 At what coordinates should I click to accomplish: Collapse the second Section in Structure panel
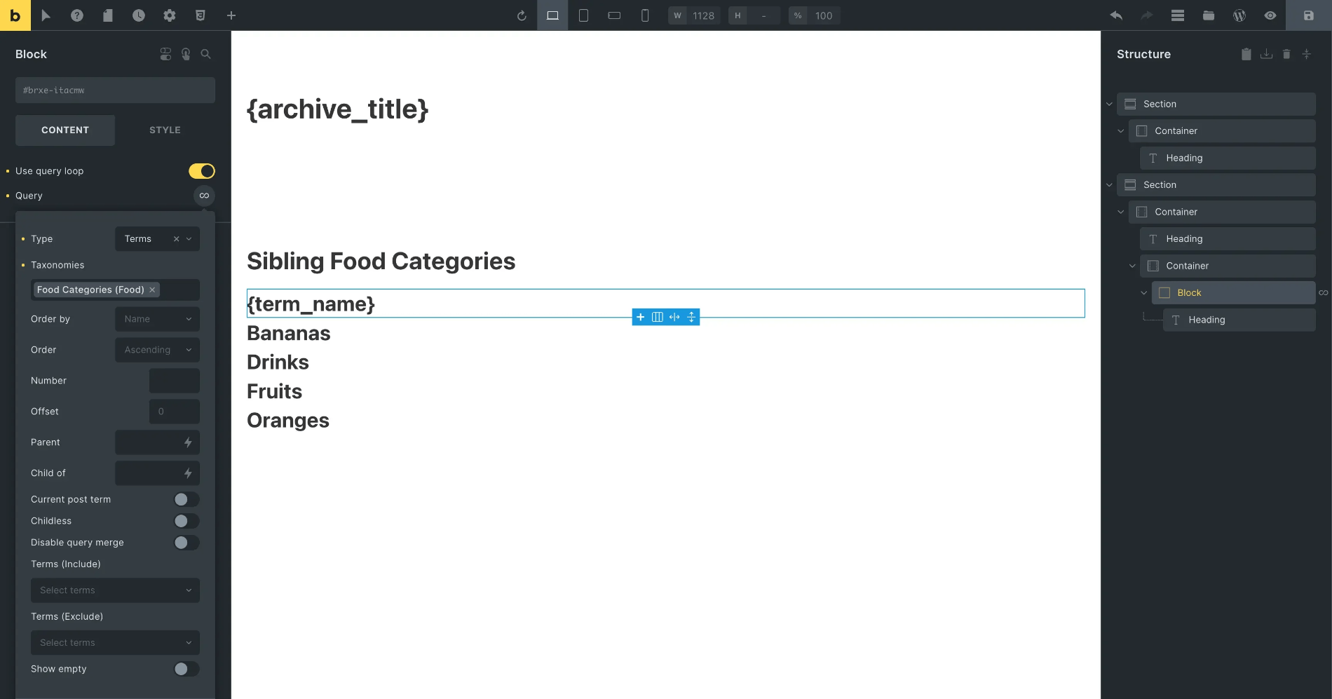(x=1108, y=184)
